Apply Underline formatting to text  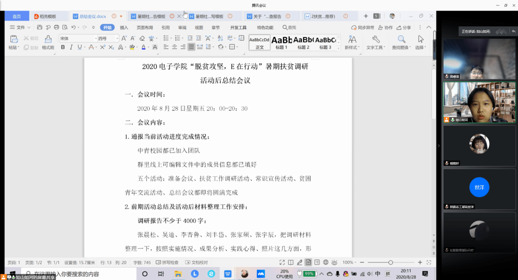point(80,47)
